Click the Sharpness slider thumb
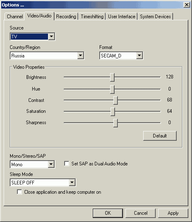 (x=115, y=123)
